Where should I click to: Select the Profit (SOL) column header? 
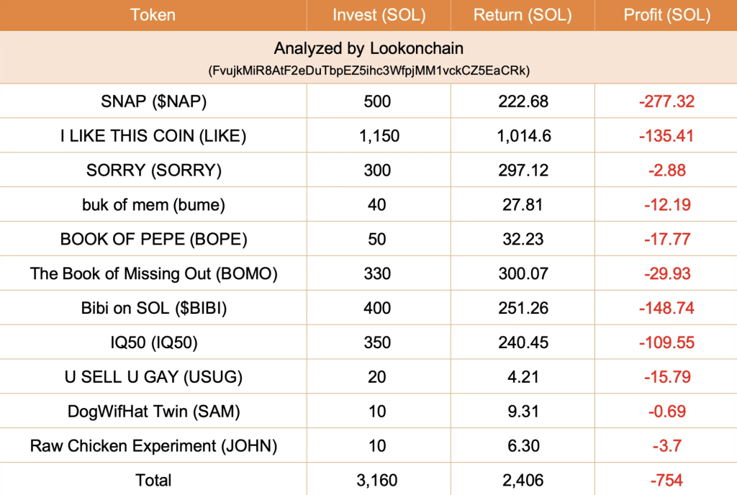666,15
